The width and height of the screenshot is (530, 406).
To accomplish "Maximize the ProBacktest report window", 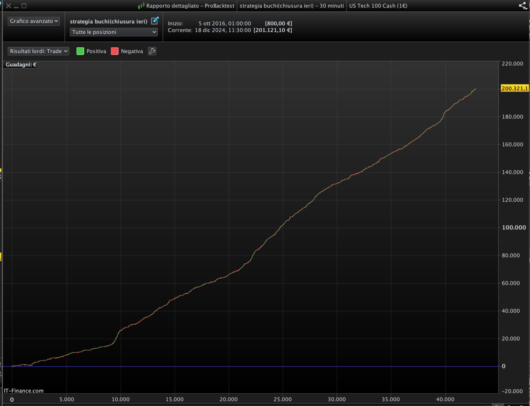I will click(24, 6).
